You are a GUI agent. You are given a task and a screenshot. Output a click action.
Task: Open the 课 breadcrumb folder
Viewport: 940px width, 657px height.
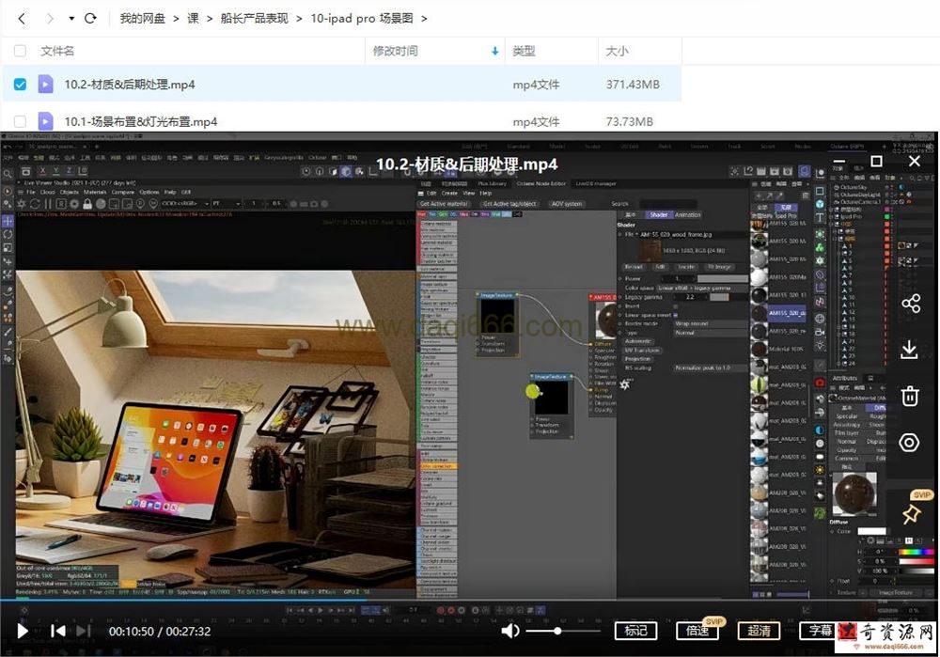click(x=193, y=18)
